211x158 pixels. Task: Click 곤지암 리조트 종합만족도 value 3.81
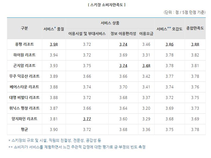195,66
